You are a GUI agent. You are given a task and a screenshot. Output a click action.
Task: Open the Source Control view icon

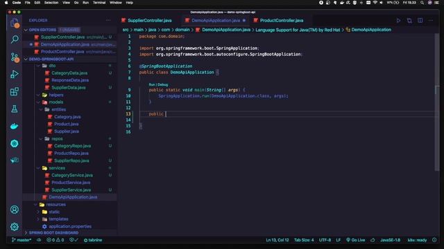tap(15, 57)
